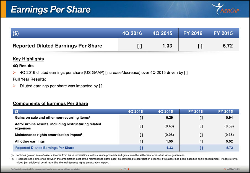Screen dimensions: 250x173
Task: Select the 0.29 value in Gains on sale row
Action: [170, 118]
